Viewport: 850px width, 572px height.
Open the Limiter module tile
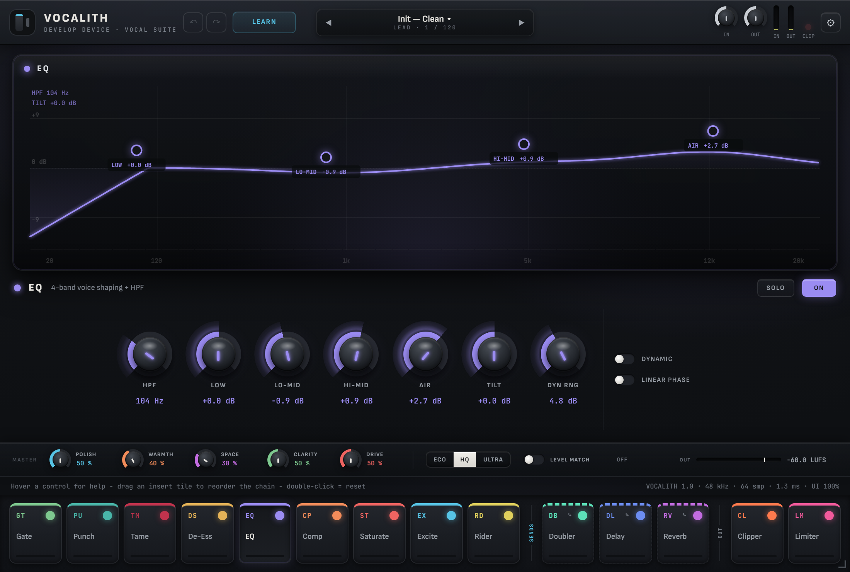coord(814,533)
